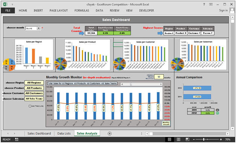
Task: Switch to the Data Lists sheet tab
Action: (x=64, y=133)
